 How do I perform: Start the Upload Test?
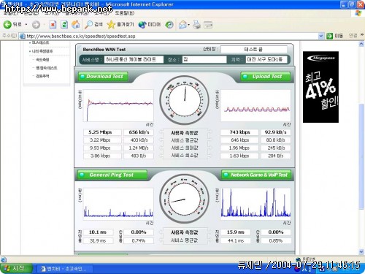point(266,77)
